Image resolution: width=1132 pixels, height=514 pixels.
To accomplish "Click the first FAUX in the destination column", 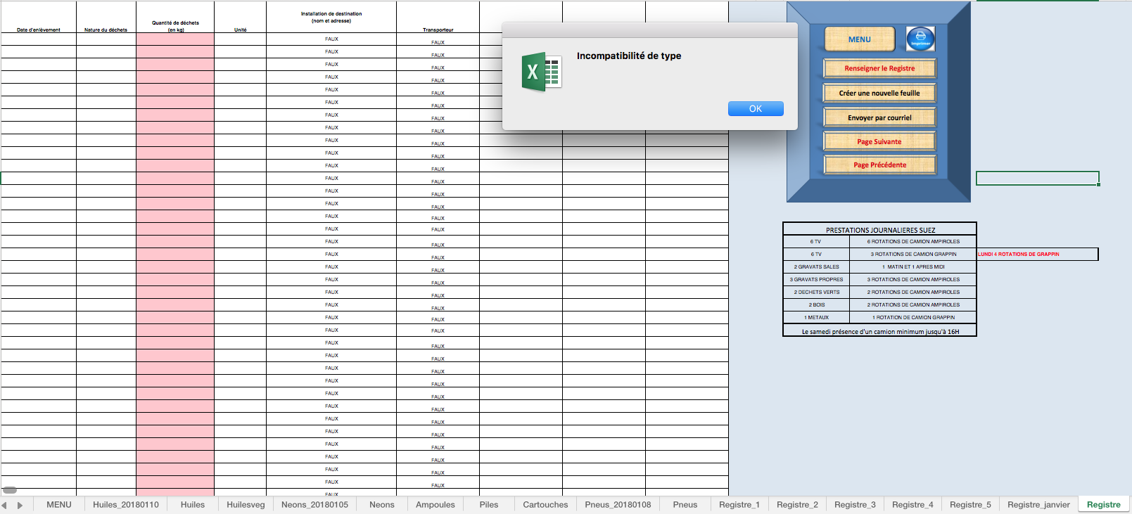I will (x=331, y=39).
